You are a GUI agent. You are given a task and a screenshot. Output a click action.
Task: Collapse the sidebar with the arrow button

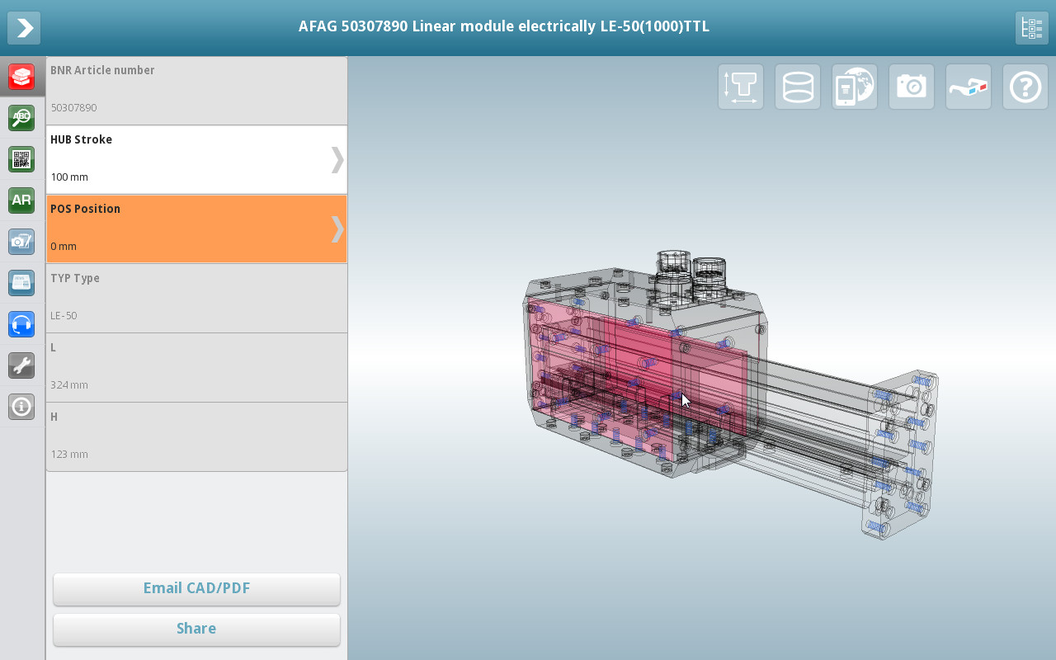[x=24, y=28]
